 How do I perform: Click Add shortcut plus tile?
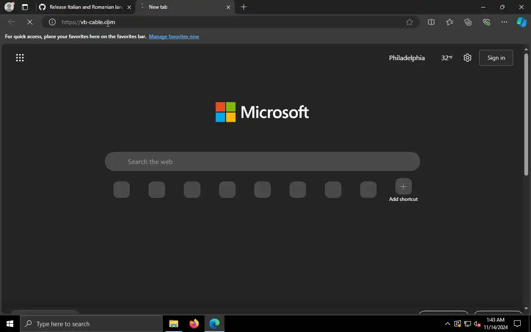[x=403, y=187]
